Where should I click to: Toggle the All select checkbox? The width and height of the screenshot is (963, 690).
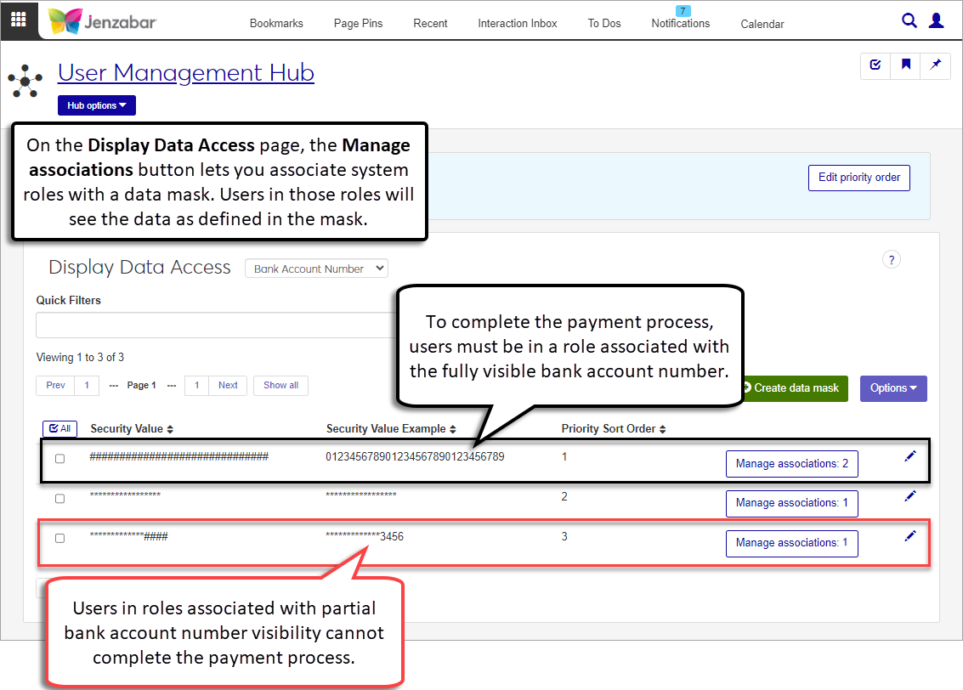(58, 429)
